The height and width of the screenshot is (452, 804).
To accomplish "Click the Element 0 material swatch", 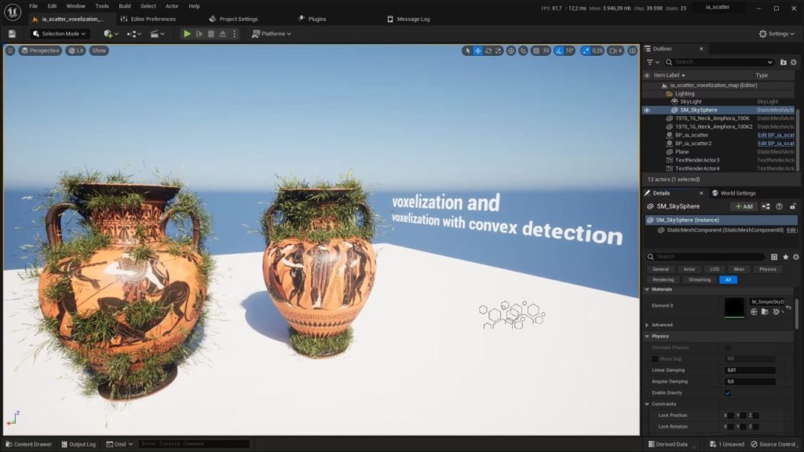I will click(733, 307).
